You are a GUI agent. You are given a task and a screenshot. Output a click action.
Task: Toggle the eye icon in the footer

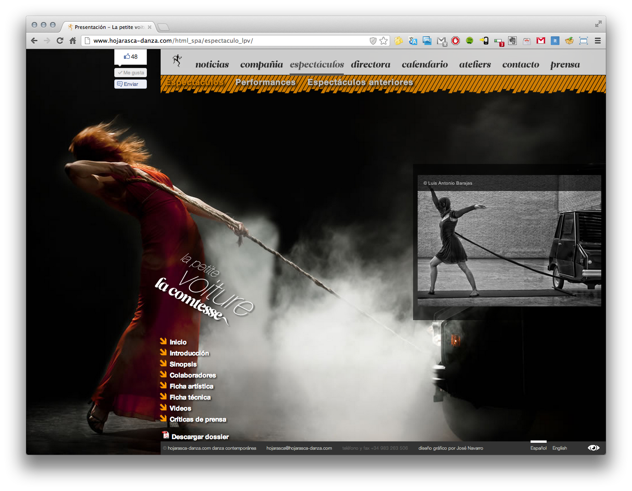pos(593,448)
